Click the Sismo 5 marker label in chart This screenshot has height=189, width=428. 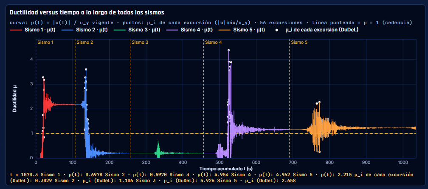pyautogui.click(x=299, y=42)
